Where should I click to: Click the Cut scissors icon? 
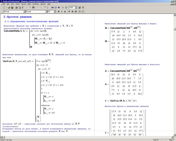(27, 7)
